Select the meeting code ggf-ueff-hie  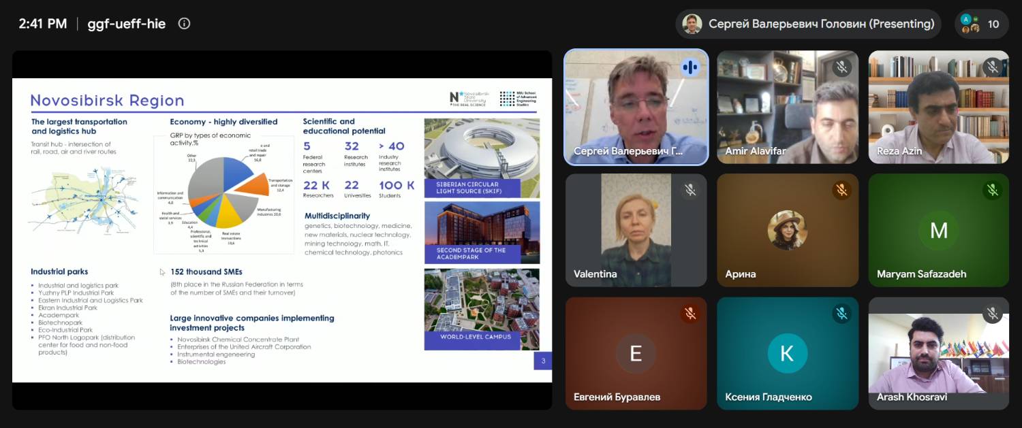[x=127, y=24]
